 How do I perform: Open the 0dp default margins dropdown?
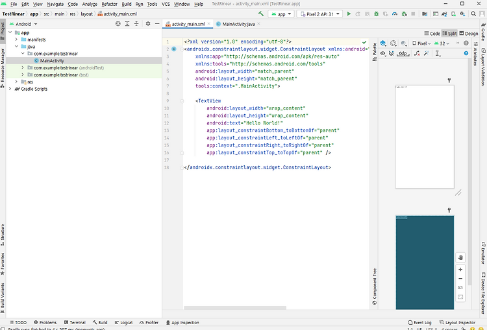(x=403, y=53)
